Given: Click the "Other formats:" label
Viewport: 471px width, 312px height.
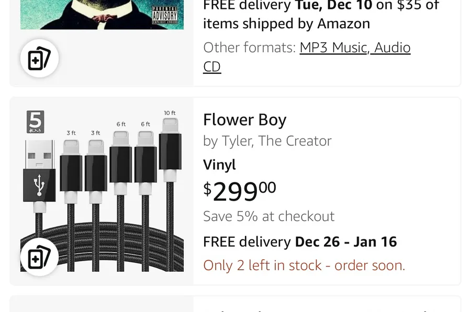Looking at the screenshot, I should tap(249, 48).
